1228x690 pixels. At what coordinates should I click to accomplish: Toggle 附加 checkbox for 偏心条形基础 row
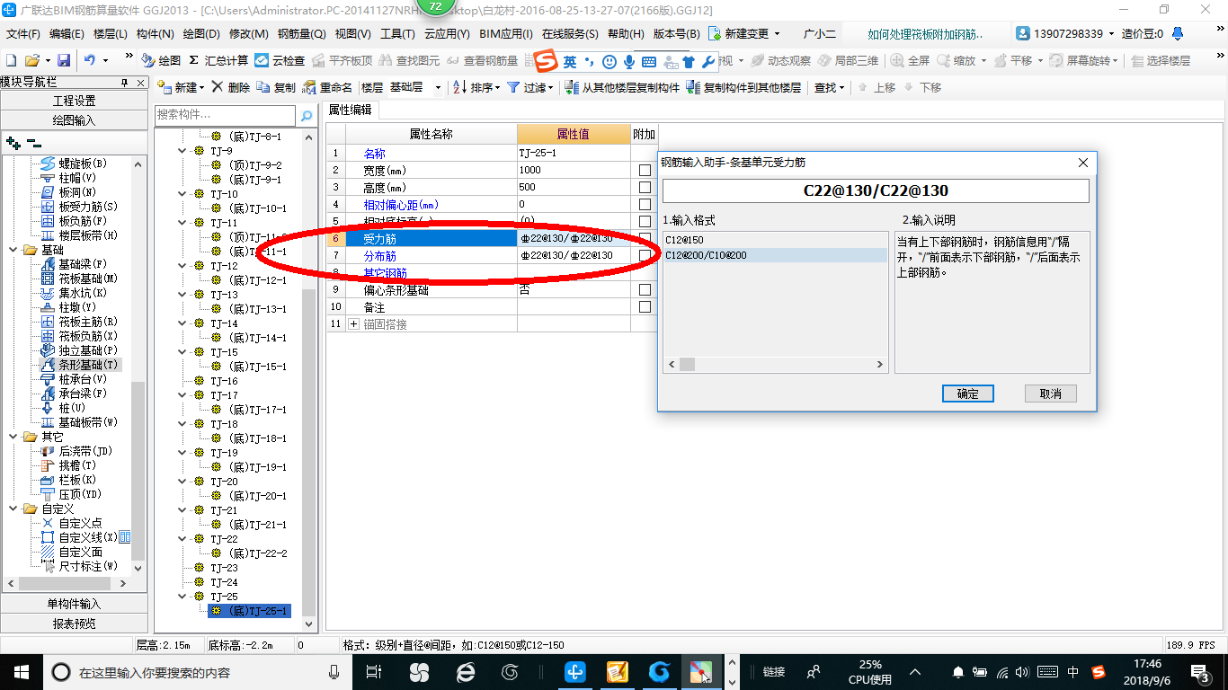(x=645, y=290)
